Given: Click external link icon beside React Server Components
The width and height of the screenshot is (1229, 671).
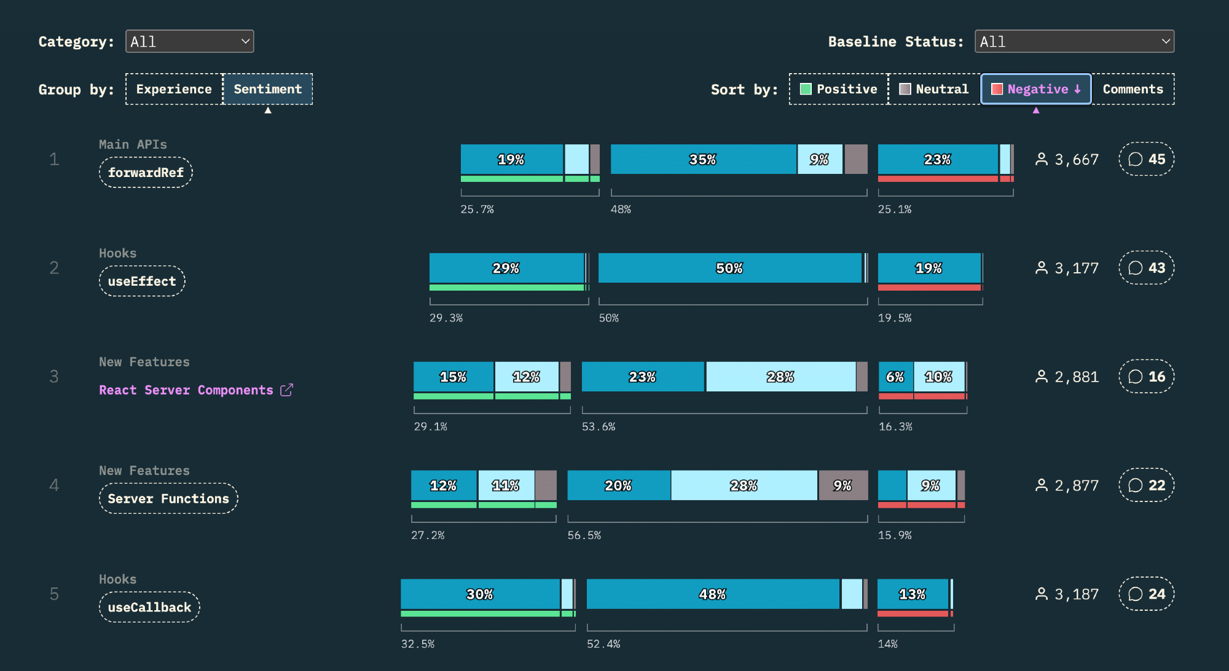Looking at the screenshot, I should tap(286, 390).
